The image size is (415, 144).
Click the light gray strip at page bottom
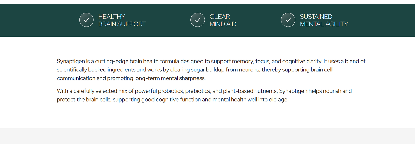(x=208, y=136)
